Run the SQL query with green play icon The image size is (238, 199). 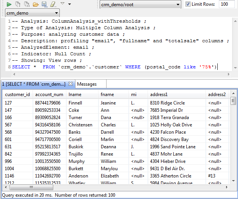9,4
